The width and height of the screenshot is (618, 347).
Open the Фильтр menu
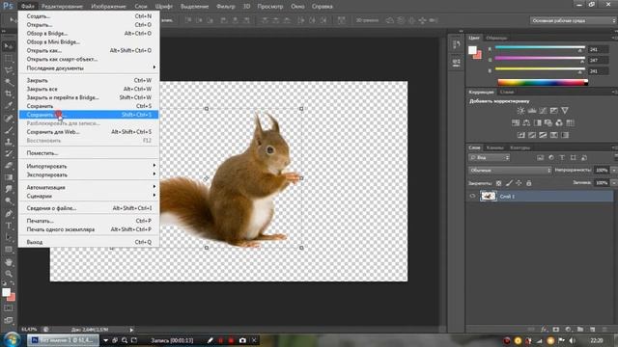click(x=225, y=7)
